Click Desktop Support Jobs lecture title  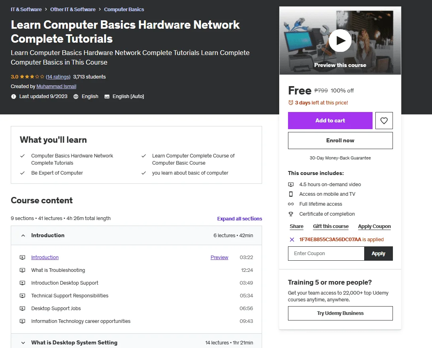click(x=56, y=309)
